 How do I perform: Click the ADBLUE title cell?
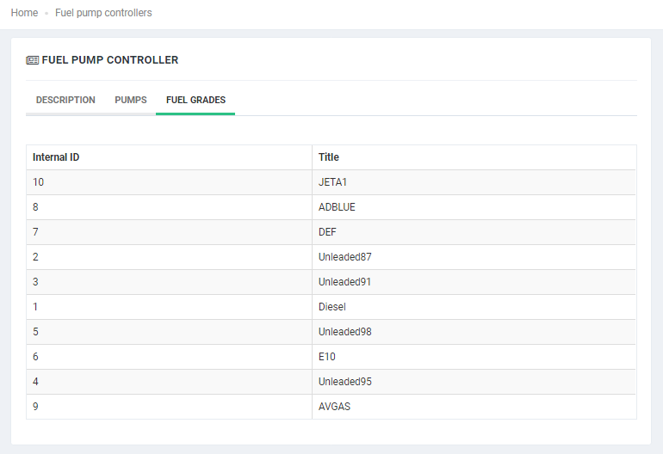coord(337,207)
